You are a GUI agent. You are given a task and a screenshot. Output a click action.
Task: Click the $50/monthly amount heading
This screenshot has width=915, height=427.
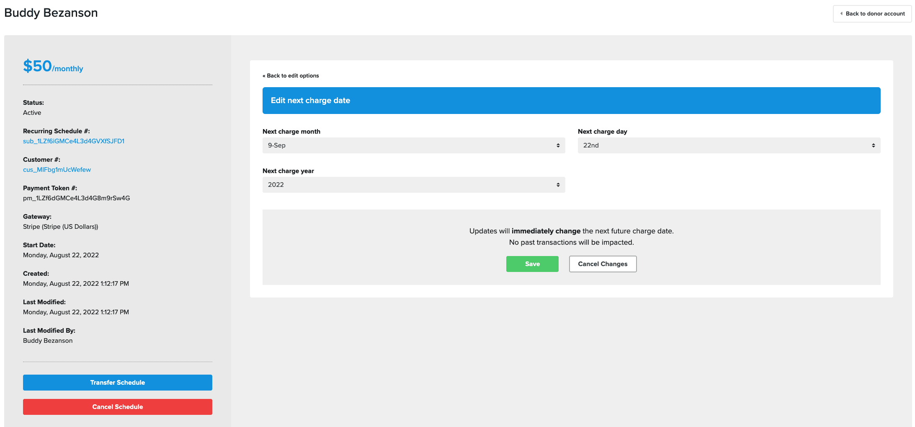[53, 67]
